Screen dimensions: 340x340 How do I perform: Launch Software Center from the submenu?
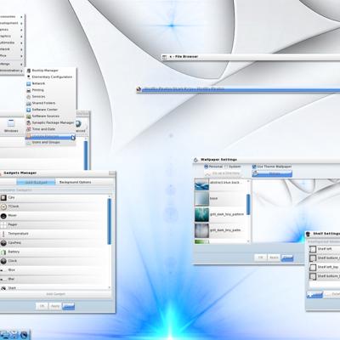tap(50, 110)
